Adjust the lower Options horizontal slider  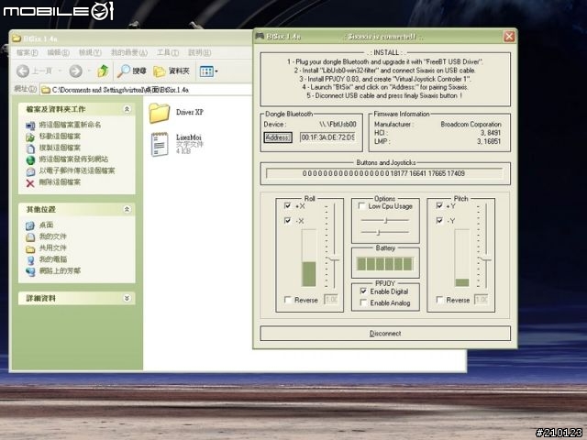[x=379, y=233]
